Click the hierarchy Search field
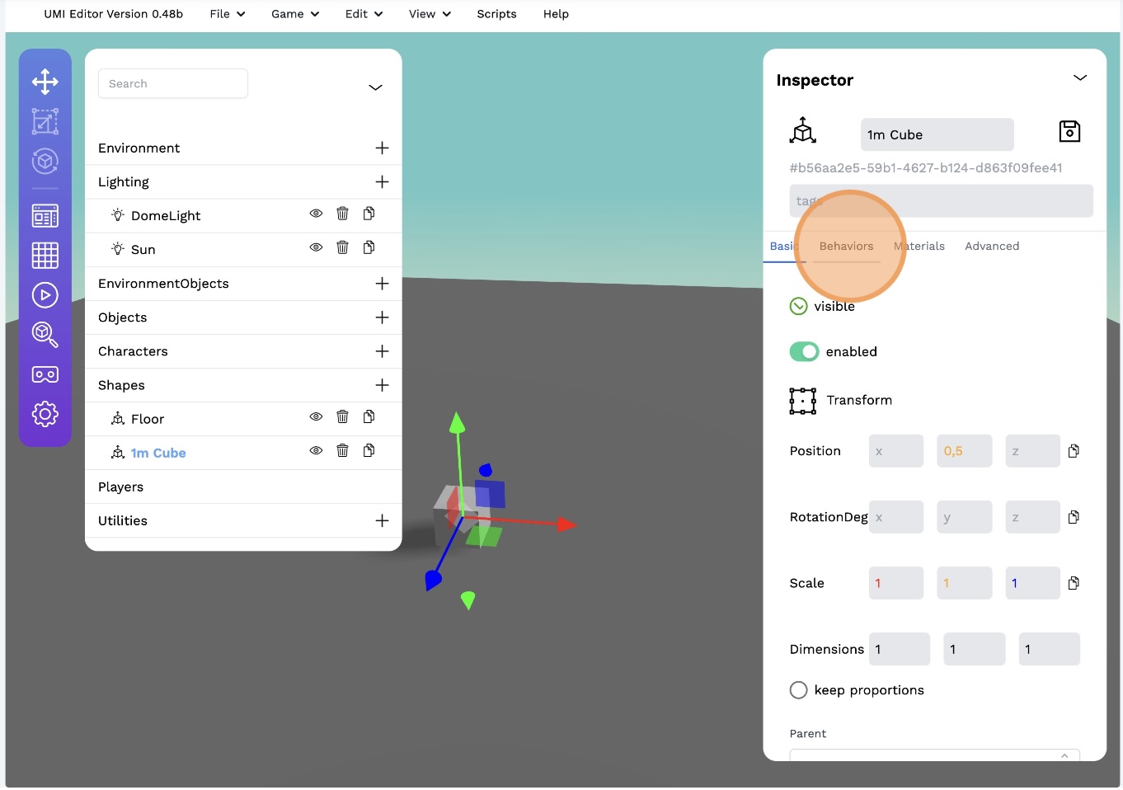 coord(172,83)
